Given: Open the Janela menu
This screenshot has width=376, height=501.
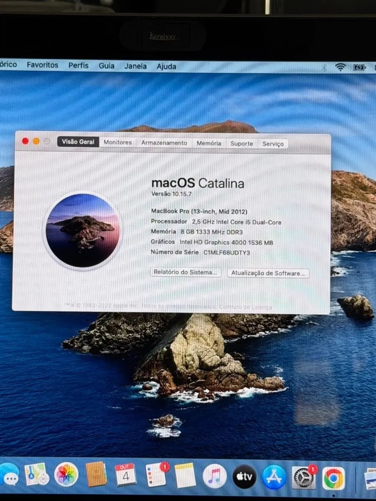Looking at the screenshot, I should click(136, 66).
